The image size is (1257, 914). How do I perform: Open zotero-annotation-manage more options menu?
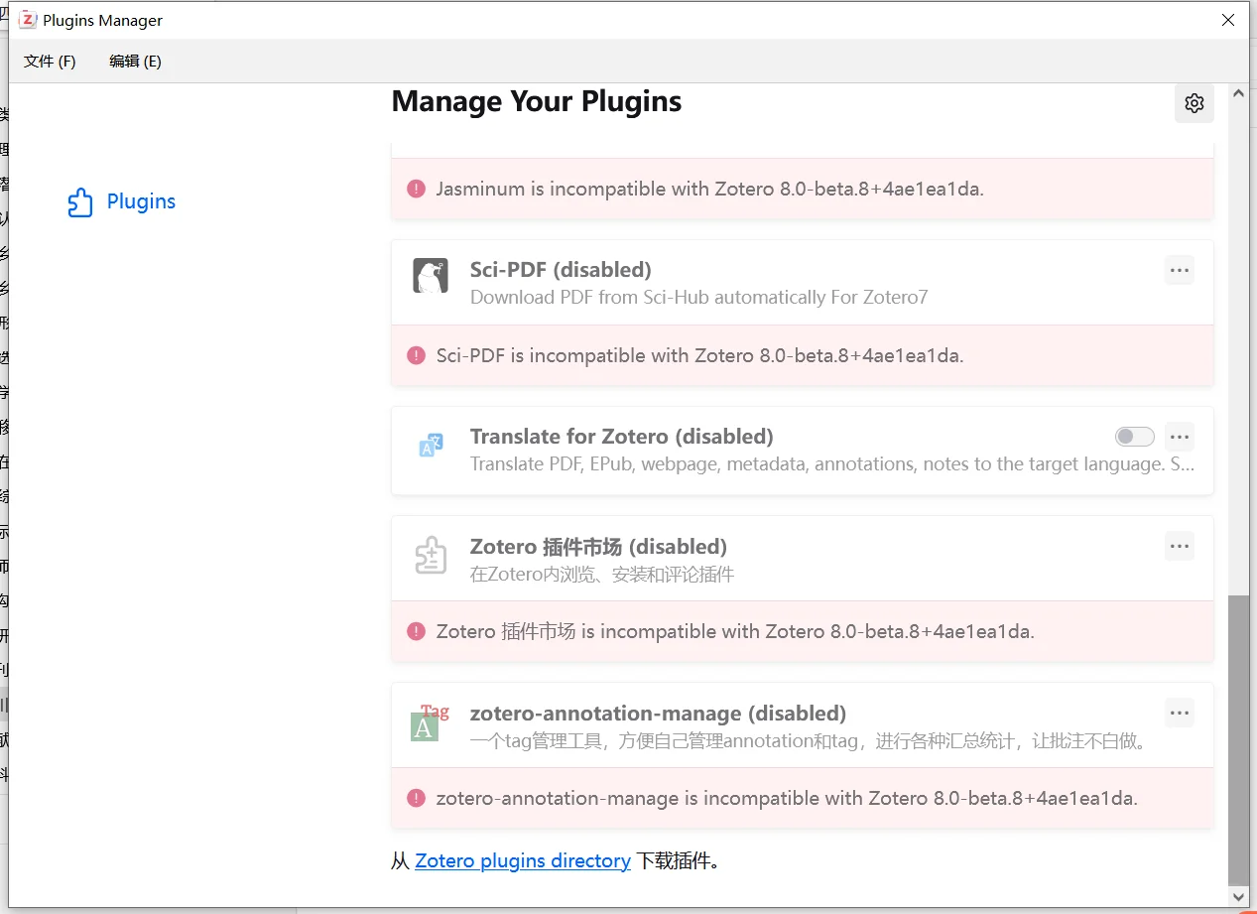click(x=1179, y=713)
